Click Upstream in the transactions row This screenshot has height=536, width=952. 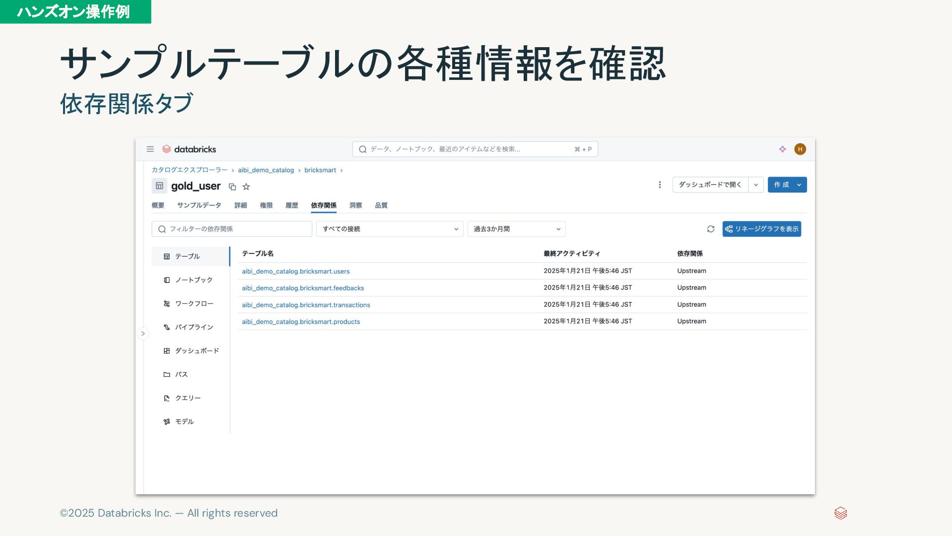[691, 305]
